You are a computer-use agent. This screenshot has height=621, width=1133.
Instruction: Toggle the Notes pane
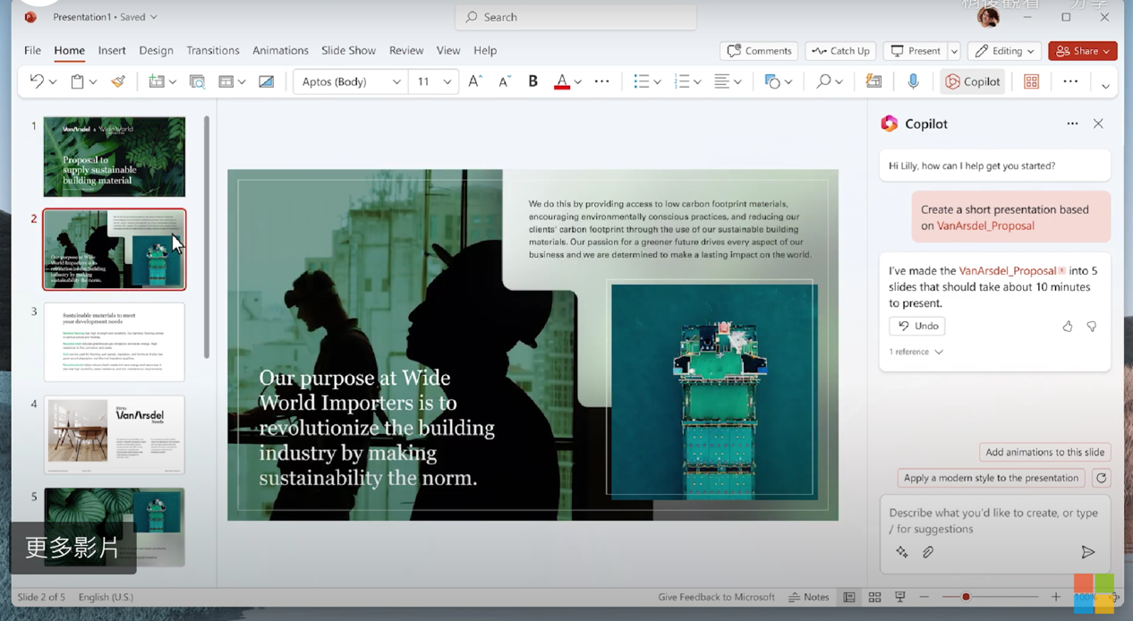[809, 597]
